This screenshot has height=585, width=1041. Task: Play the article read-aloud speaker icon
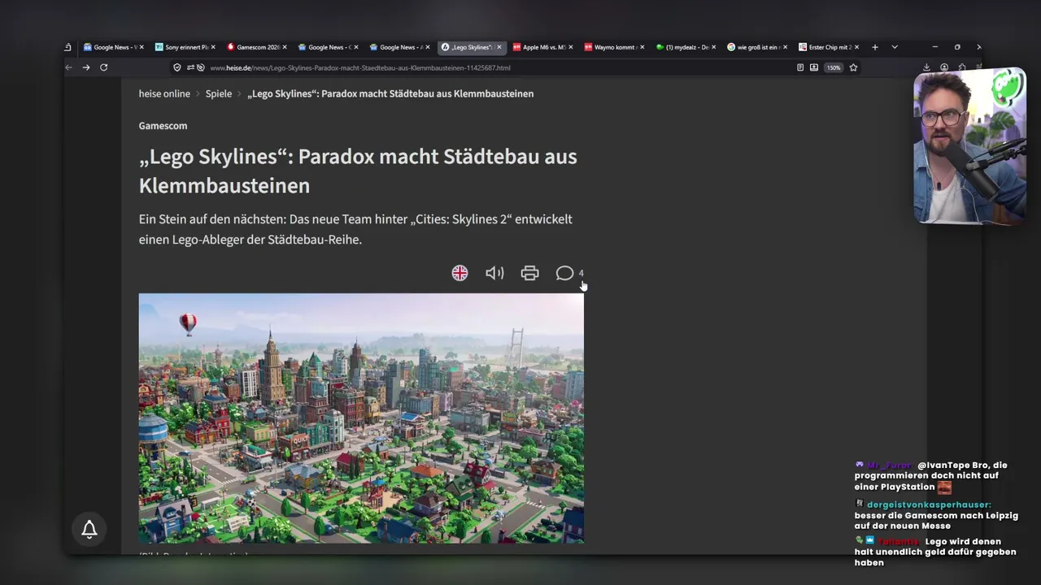click(494, 273)
